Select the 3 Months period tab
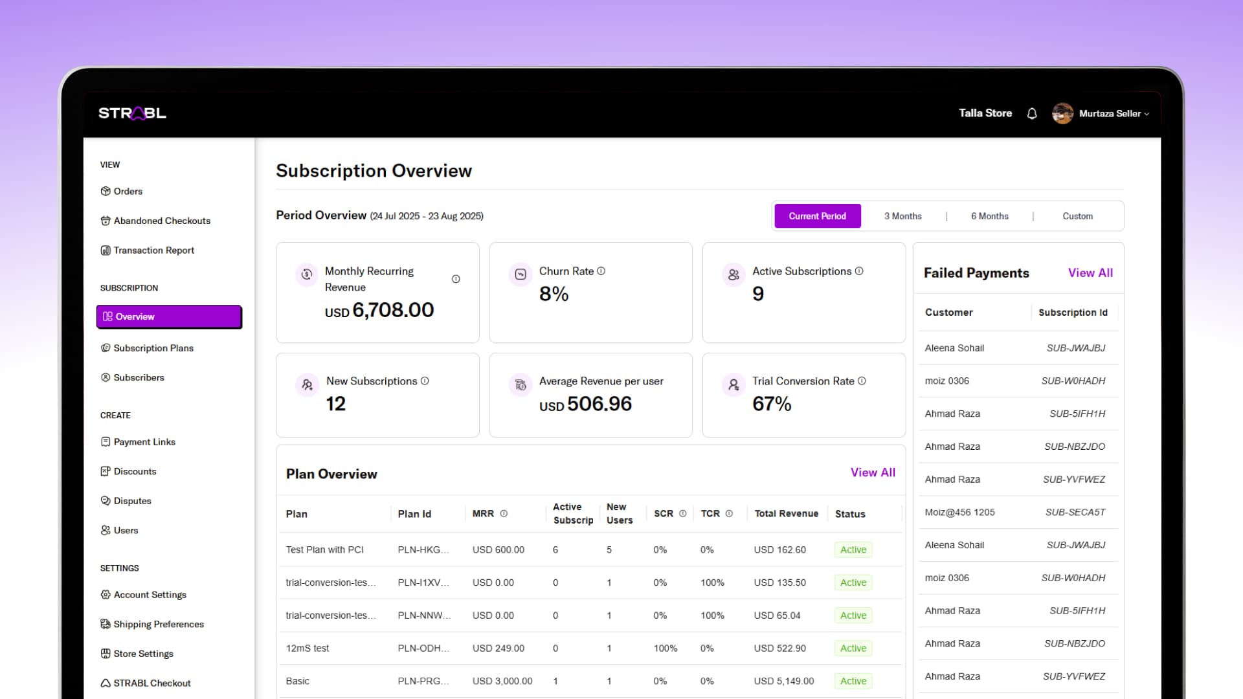The image size is (1243, 699). [x=902, y=216]
